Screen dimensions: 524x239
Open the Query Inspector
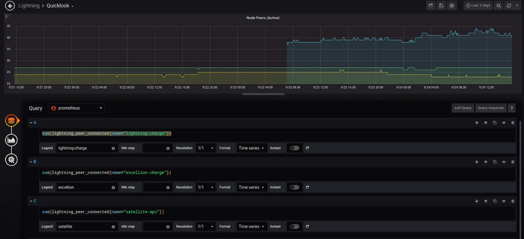[x=491, y=108]
